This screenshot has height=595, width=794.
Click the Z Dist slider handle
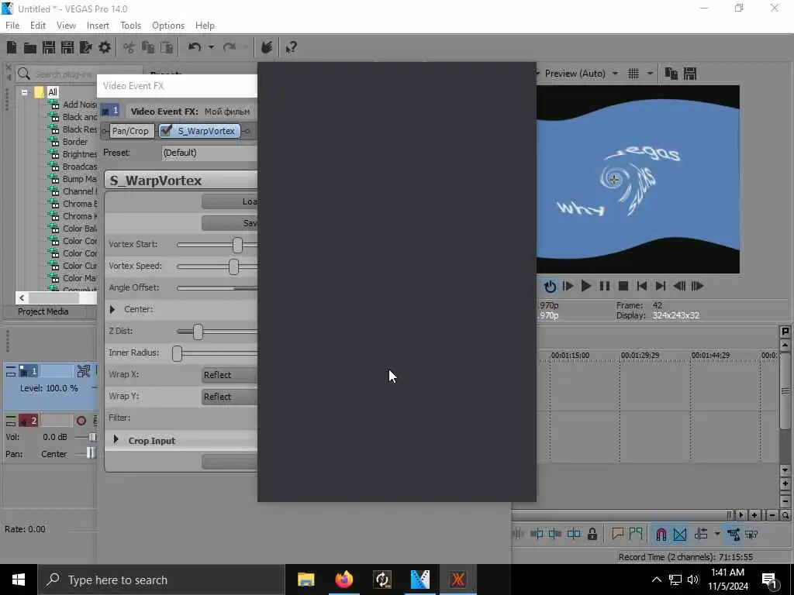tap(198, 332)
